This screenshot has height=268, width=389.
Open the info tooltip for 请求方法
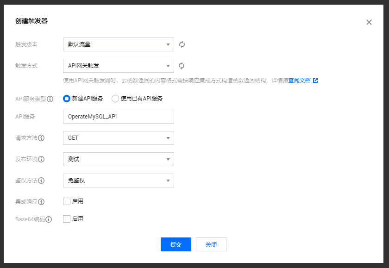click(x=42, y=137)
